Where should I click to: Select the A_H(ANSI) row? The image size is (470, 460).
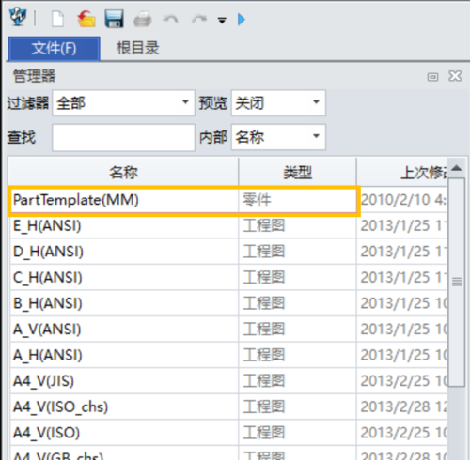click(x=227, y=355)
